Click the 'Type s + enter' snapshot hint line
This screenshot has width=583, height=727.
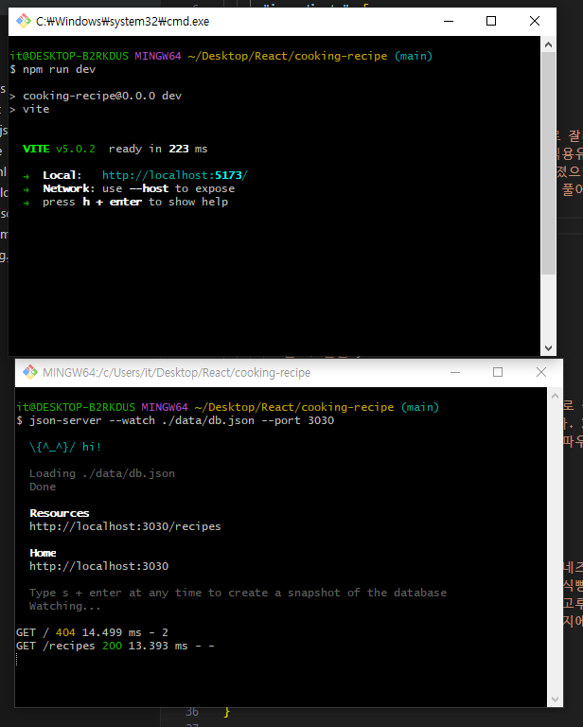coord(238,593)
